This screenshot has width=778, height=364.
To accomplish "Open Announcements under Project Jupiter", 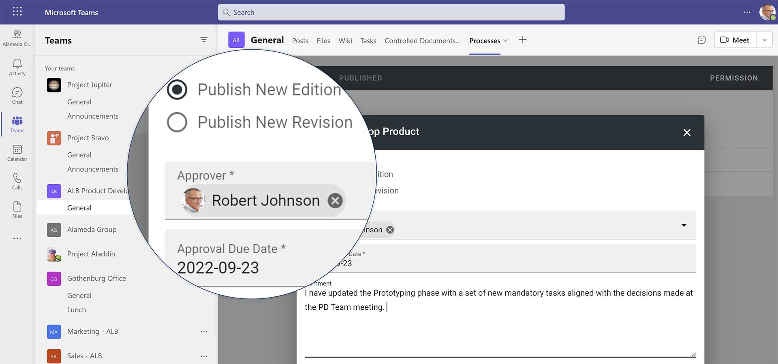I will click(x=93, y=116).
